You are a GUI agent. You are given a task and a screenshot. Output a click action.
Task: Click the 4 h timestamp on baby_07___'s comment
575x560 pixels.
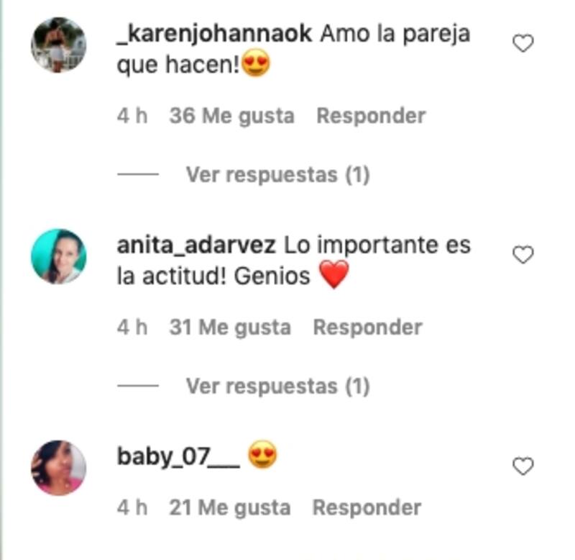tap(132, 507)
